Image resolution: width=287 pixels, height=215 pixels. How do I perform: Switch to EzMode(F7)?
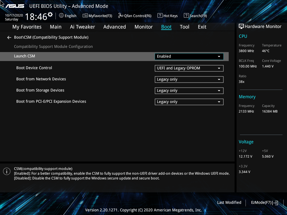tap(265, 203)
